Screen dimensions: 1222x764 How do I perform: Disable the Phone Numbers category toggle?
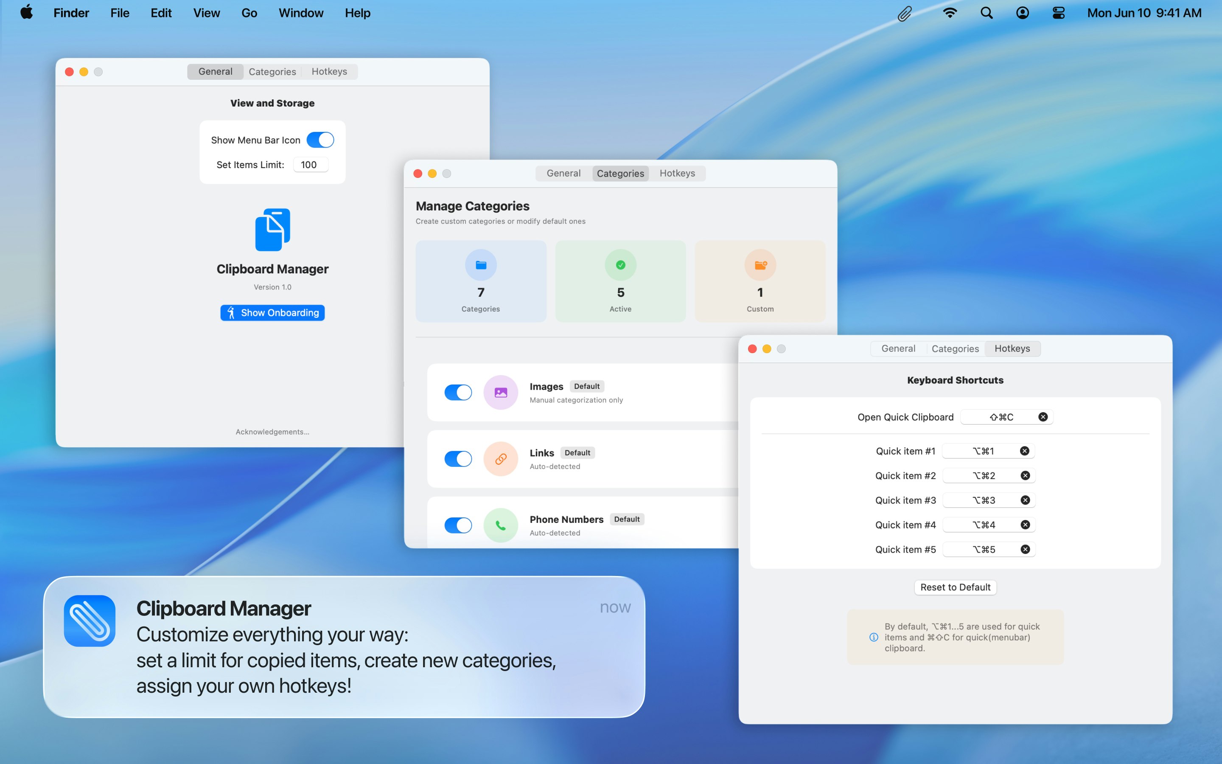click(457, 525)
